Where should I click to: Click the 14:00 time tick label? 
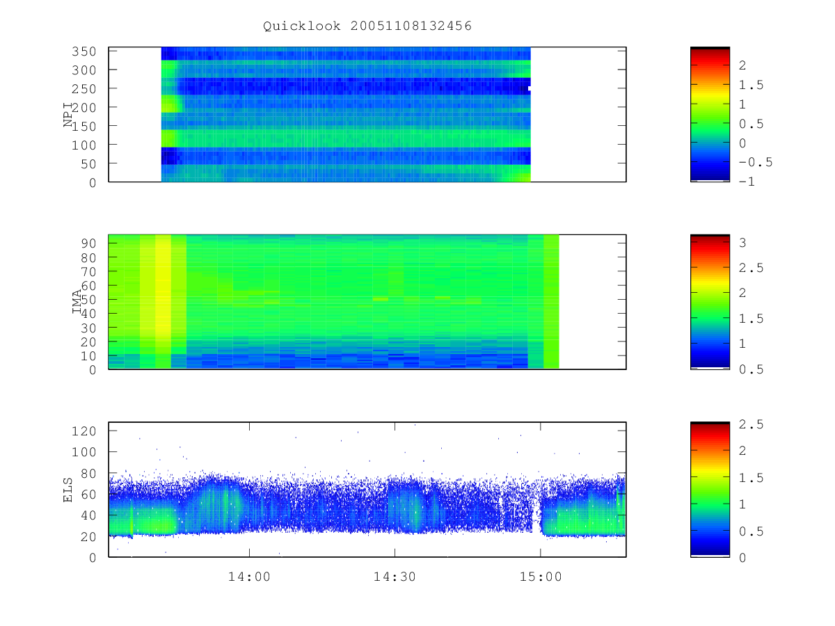point(250,577)
